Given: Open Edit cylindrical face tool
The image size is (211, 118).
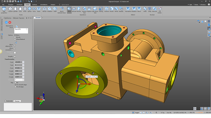Looking at the screenshot, I should tap(95, 10).
